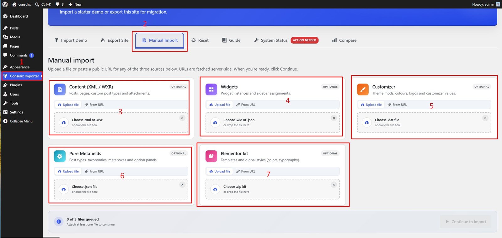Image resolution: width=502 pixels, height=238 pixels.
Task: Select Upload file in Customizer card
Action: pos(371,105)
